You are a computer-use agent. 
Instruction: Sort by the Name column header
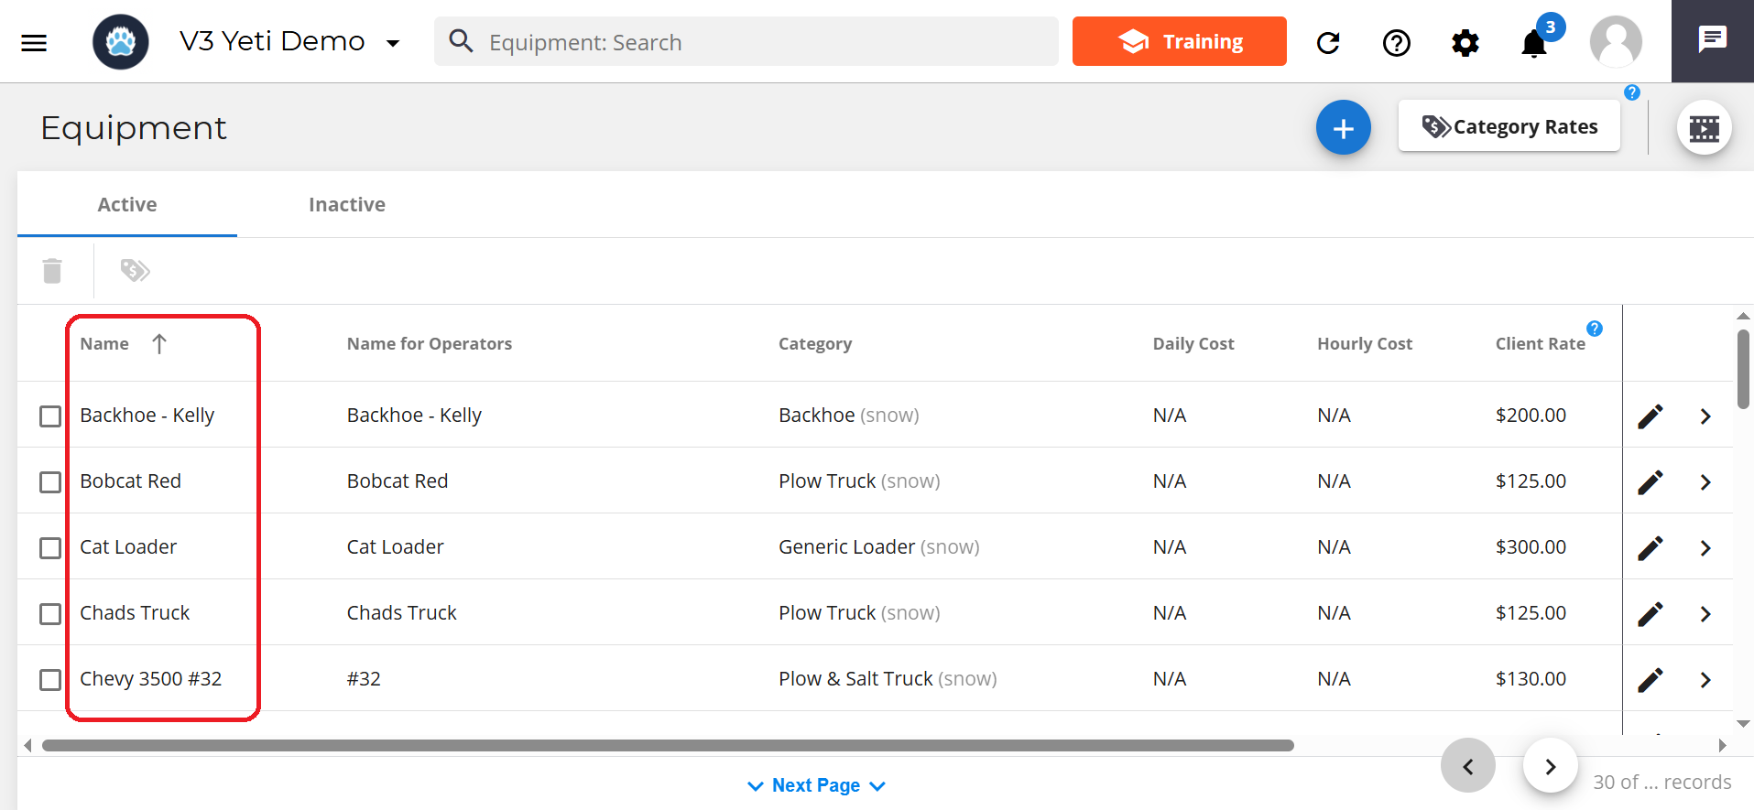pyautogui.click(x=104, y=344)
